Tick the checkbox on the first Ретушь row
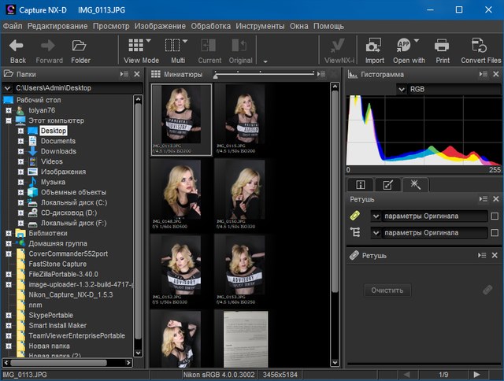The image size is (504, 381). pos(494,216)
